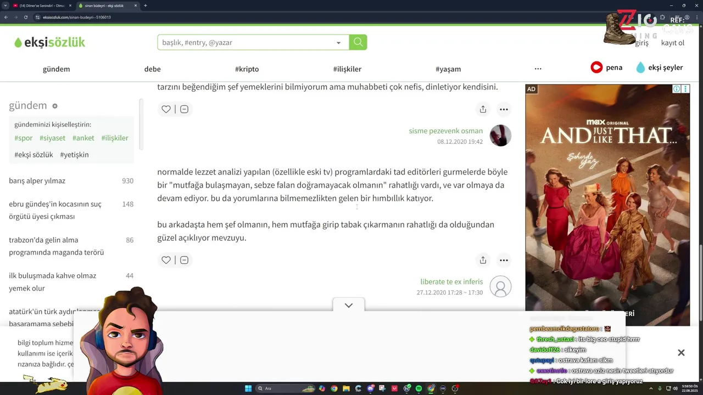The image size is (703, 395).
Task: Downvote the entry by sisme pezevenk osman
Action: coord(185,109)
